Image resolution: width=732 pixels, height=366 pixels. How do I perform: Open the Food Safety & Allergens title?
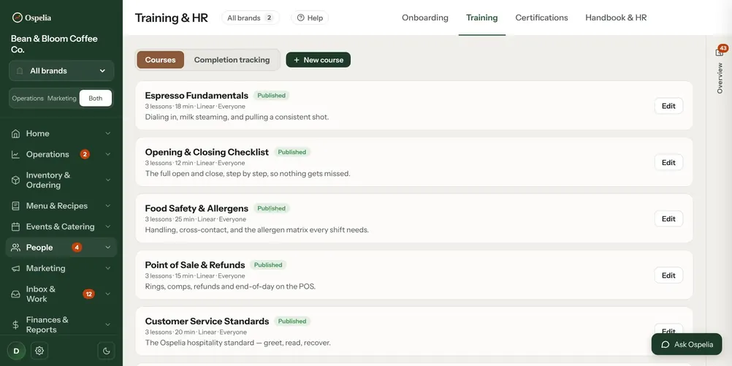[x=197, y=209]
